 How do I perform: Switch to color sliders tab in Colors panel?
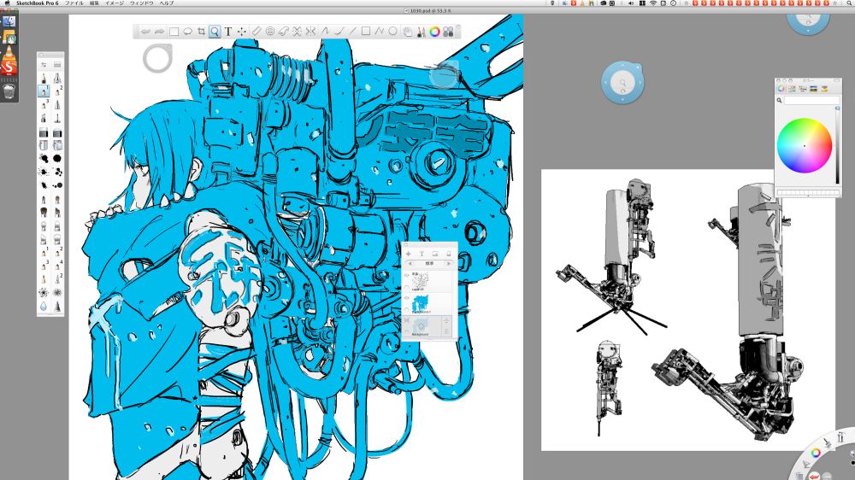tap(792, 89)
